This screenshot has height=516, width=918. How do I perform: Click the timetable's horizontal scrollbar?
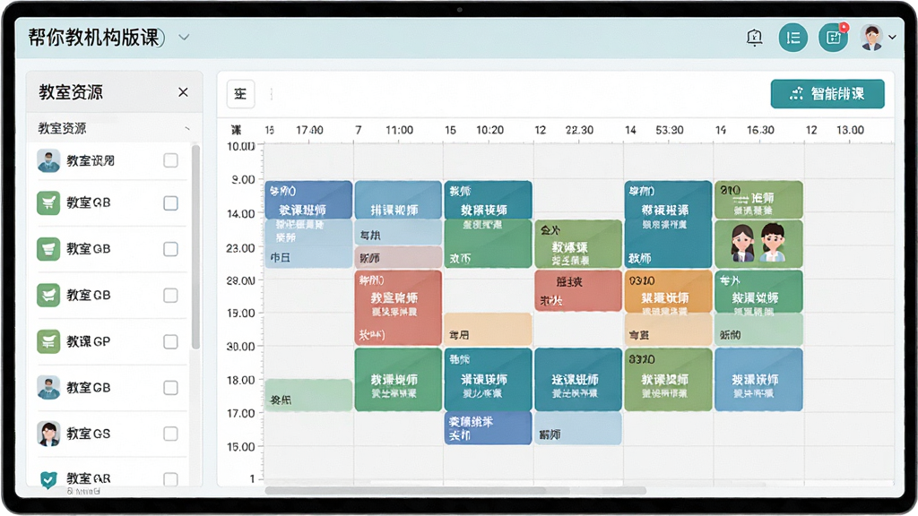point(455,490)
